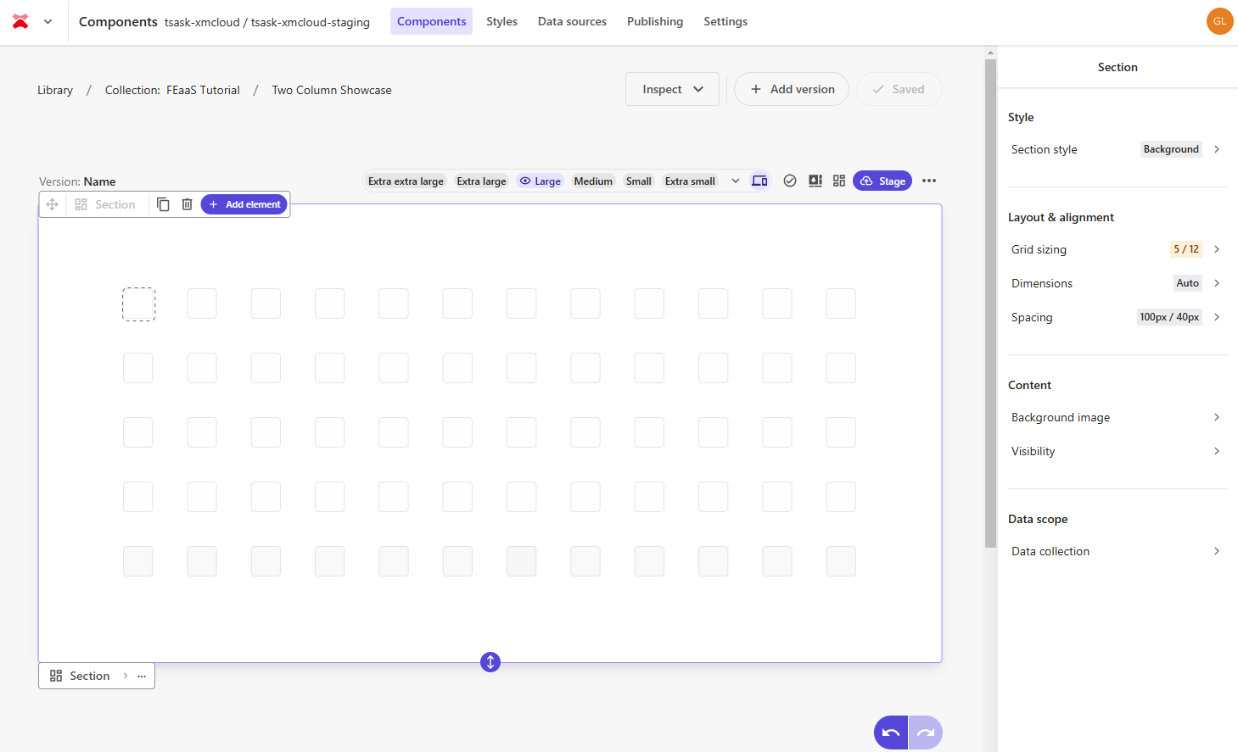The image size is (1238, 752).
Task: Click the grid blocks icon in version toolbar
Action: click(839, 181)
